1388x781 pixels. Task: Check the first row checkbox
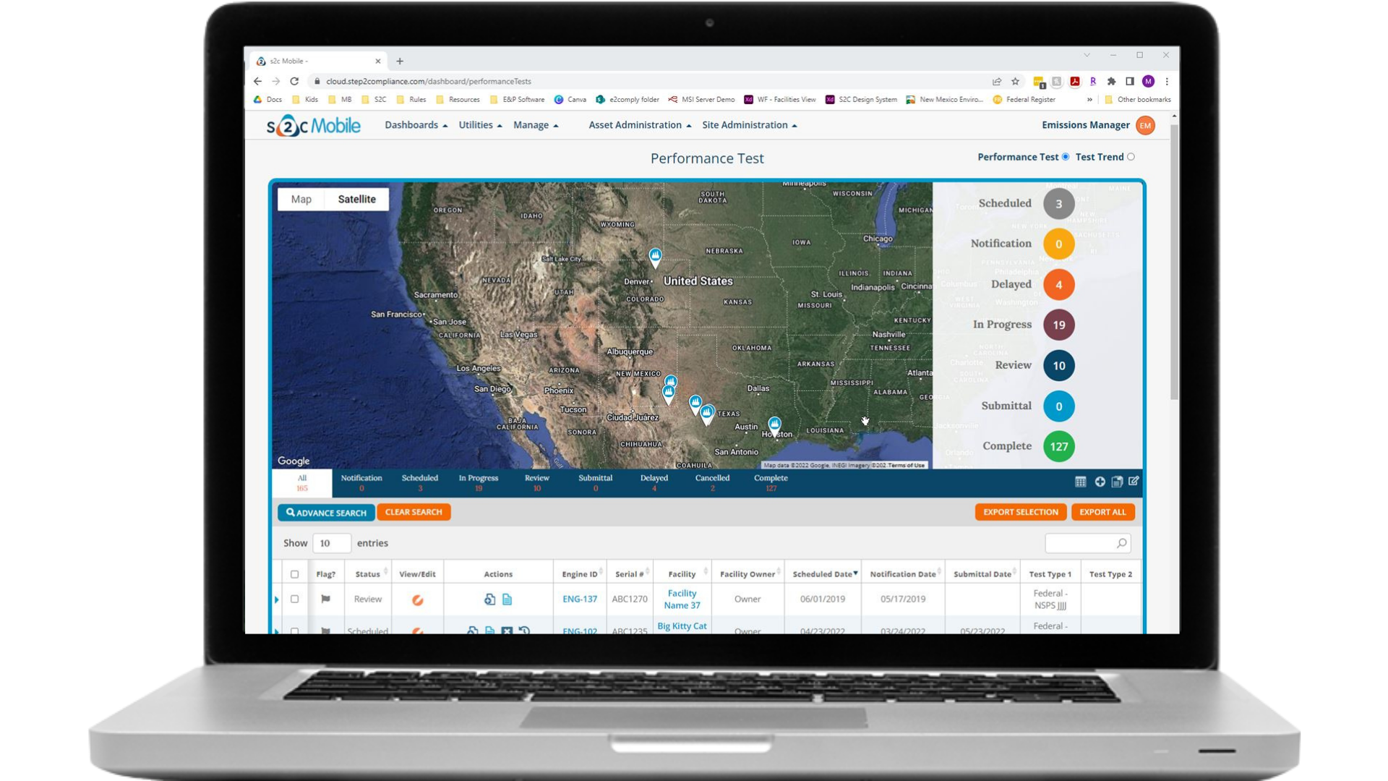294,599
